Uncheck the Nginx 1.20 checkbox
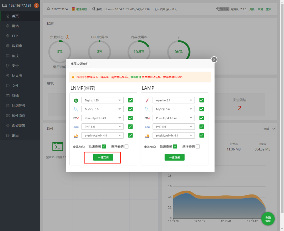The image size is (284, 231). [130, 100]
